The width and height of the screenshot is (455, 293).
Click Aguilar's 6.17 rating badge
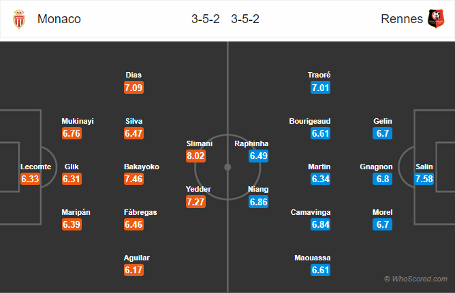[134, 271]
